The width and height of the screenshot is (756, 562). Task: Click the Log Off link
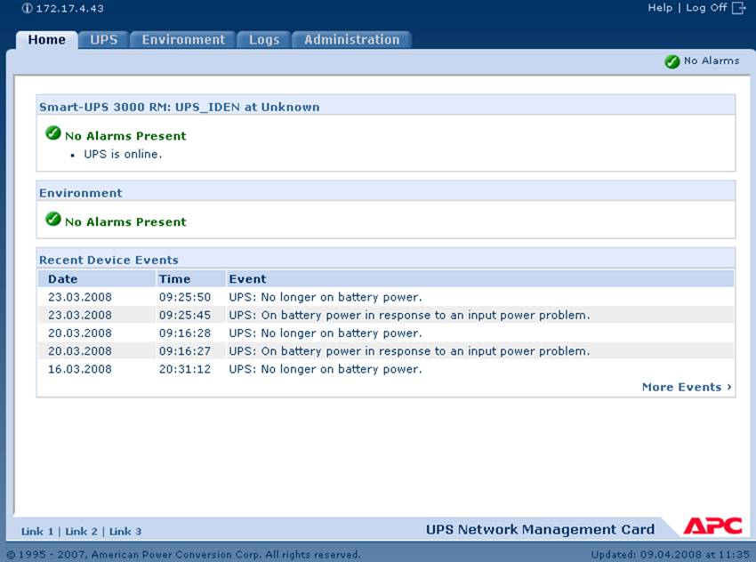click(x=706, y=8)
